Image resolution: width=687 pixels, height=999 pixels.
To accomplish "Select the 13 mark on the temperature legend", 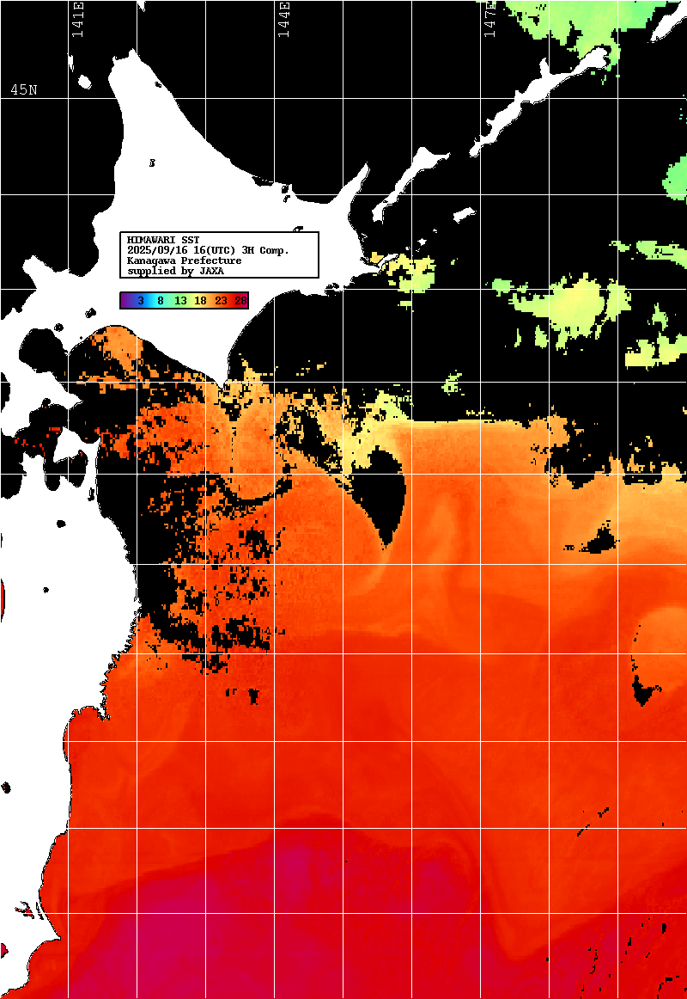I will pos(180,301).
